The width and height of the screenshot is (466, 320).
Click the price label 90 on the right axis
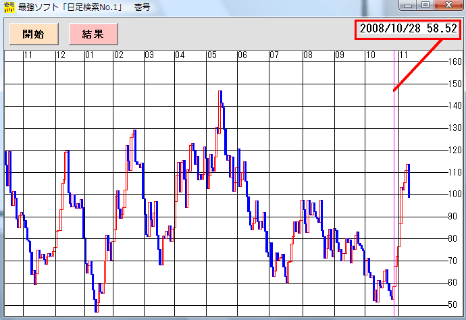pyautogui.click(x=452, y=217)
